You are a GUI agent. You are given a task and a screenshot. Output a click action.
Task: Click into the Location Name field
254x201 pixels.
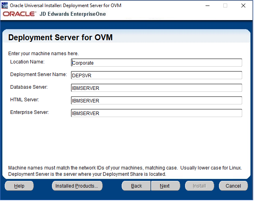157,63
